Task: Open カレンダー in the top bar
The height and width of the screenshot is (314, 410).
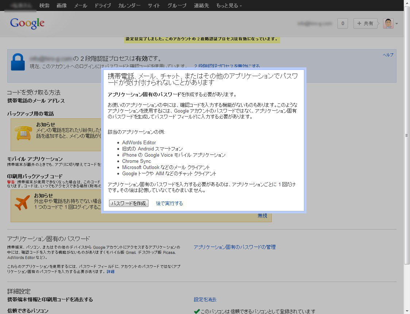Action: pyautogui.click(x=129, y=5)
